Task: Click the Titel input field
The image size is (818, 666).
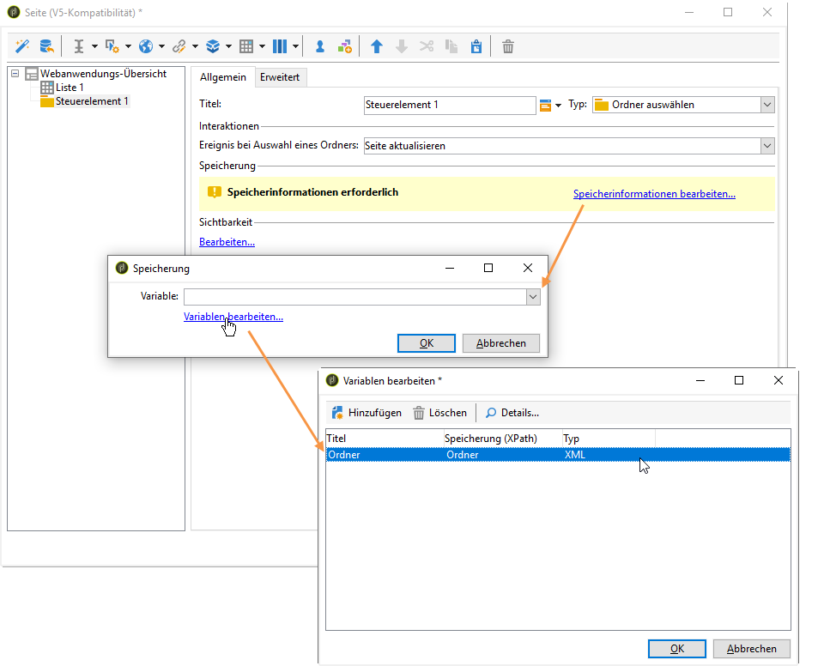Action: point(450,105)
